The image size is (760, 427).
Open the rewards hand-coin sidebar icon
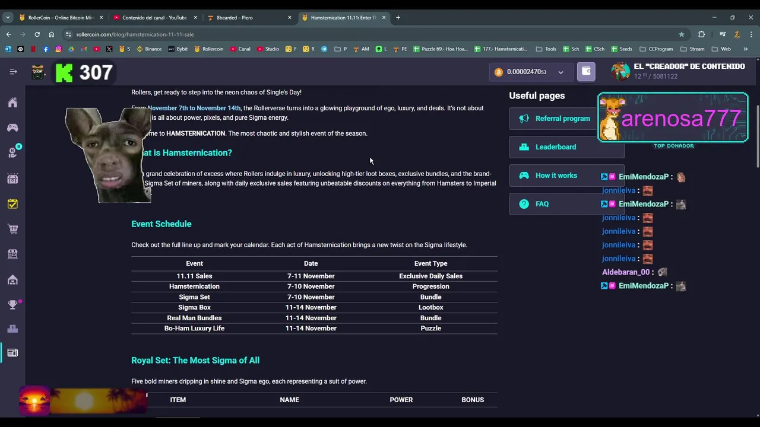pos(12,153)
